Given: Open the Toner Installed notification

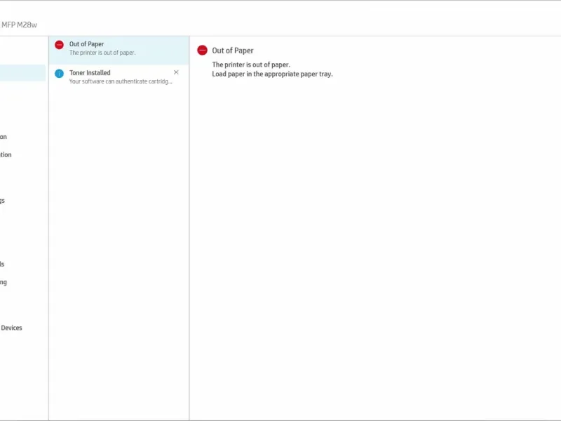Looking at the screenshot, I should (x=119, y=77).
